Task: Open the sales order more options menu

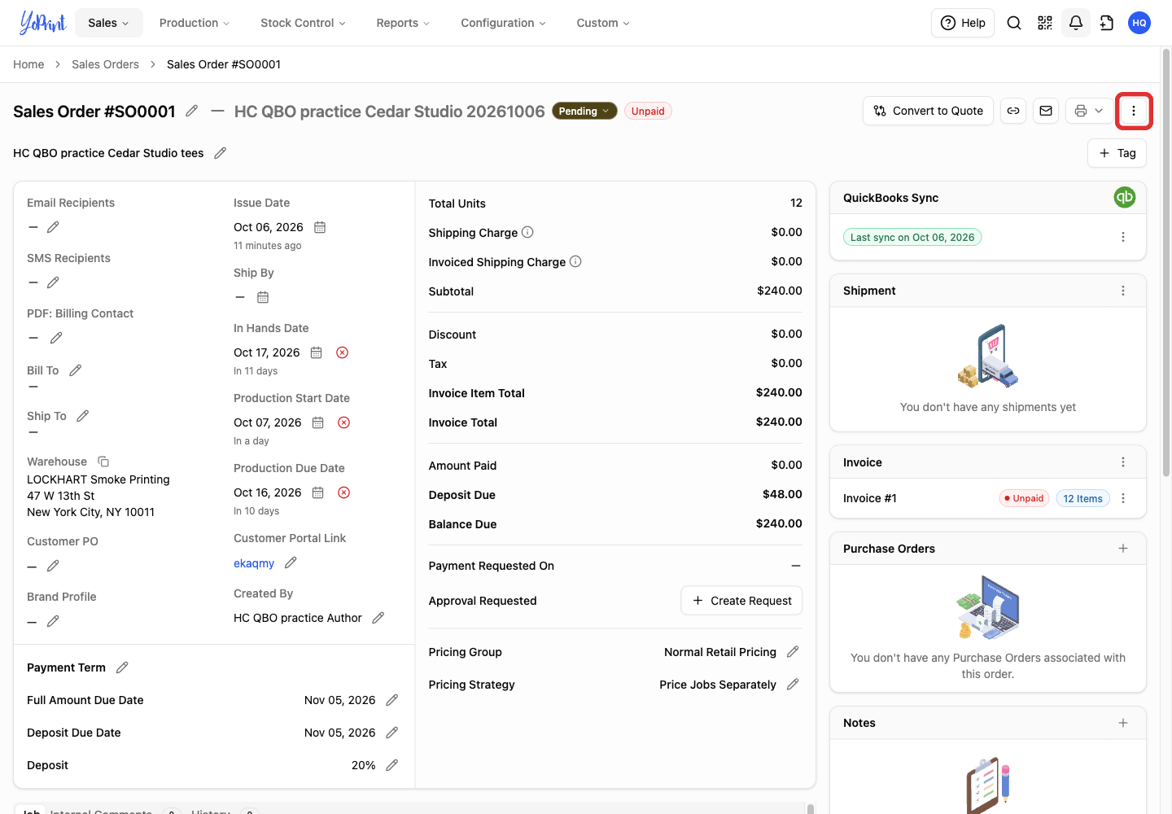Action: click(x=1134, y=111)
